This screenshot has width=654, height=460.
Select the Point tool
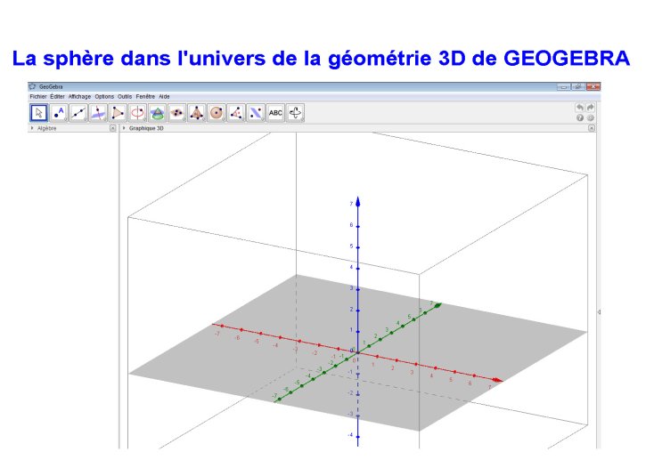click(59, 113)
